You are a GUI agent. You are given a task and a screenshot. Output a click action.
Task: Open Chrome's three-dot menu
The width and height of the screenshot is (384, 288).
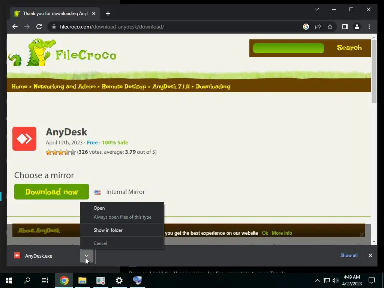coord(369,27)
